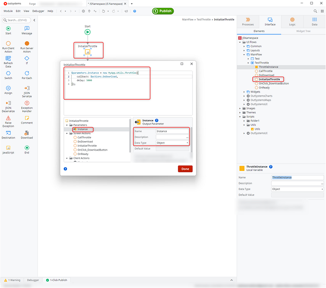Select the For Each tool
This screenshot has height=288, width=326.
tap(27, 75)
